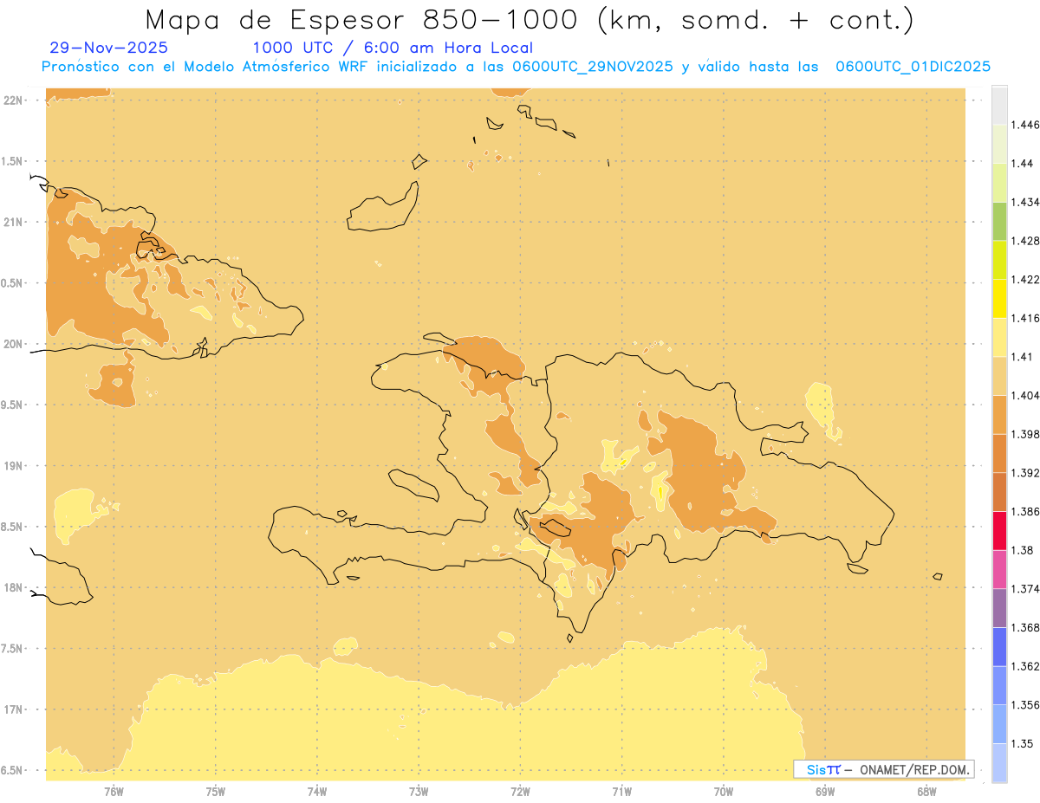
Task: Select the tan swatch between 1.41 and 1.404
Action: point(999,376)
